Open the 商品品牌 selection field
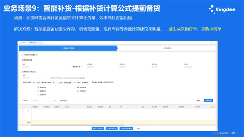 [x=166, y=67]
